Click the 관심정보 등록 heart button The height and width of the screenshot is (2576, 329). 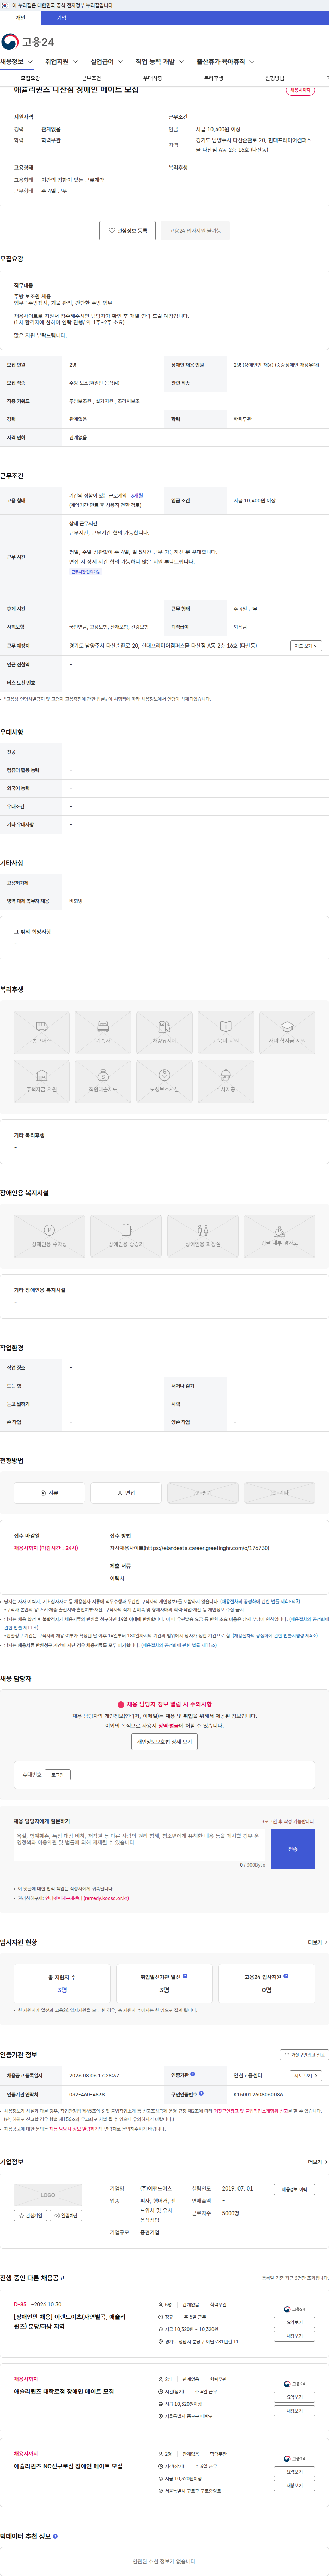click(127, 231)
